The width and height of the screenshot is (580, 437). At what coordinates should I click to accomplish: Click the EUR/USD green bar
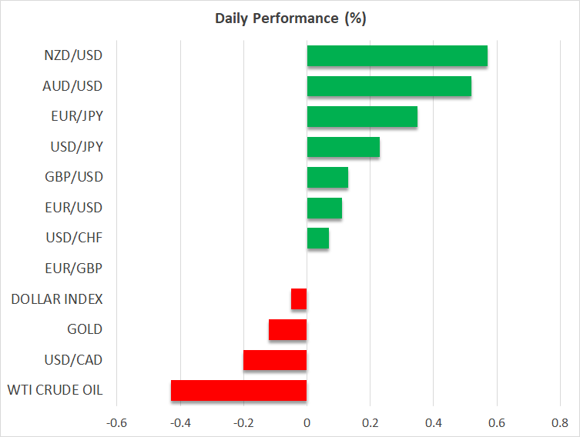pyautogui.click(x=324, y=208)
